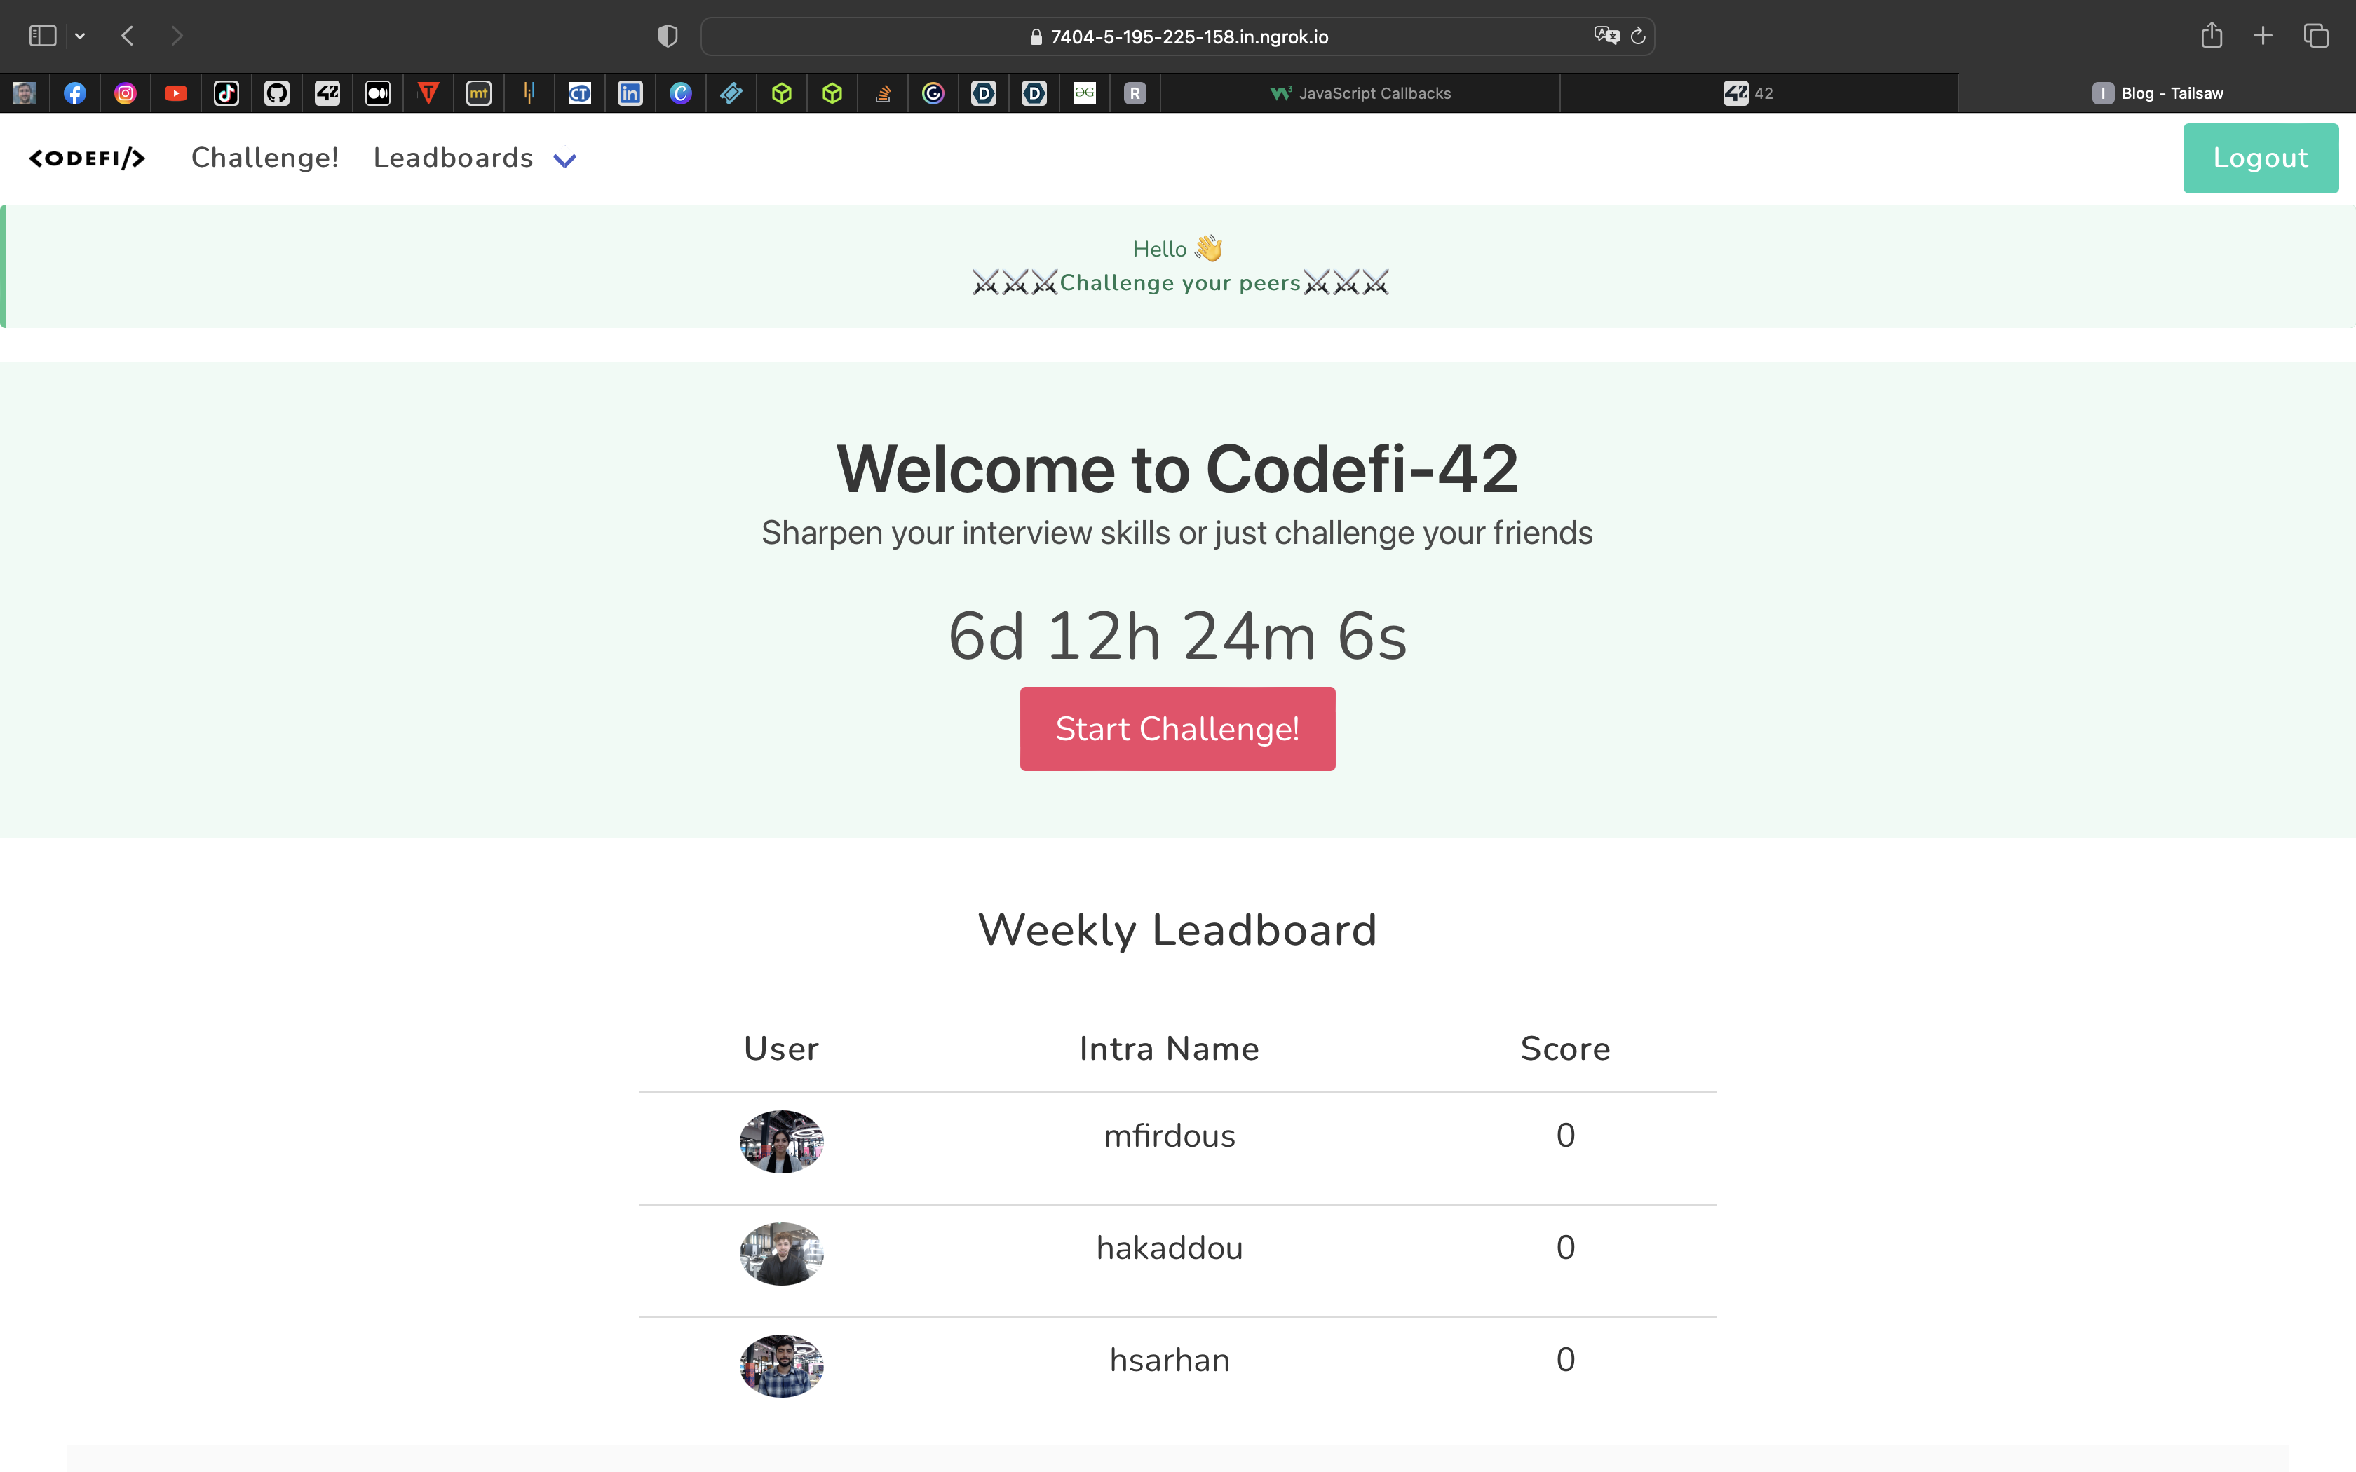Open the YouTube bookmark icon
Screen dimensions: 2356x1472
pos(176,93)
